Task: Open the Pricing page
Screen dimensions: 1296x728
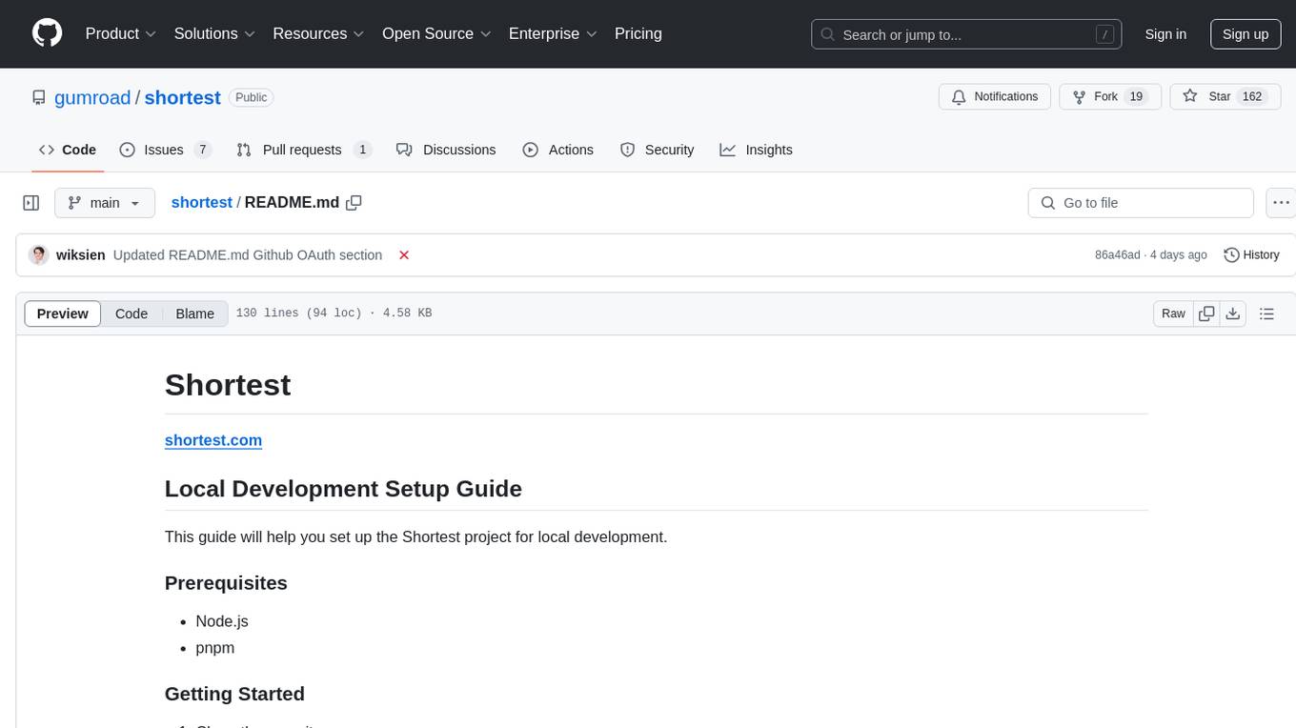Action: click(x=638, y=33)
